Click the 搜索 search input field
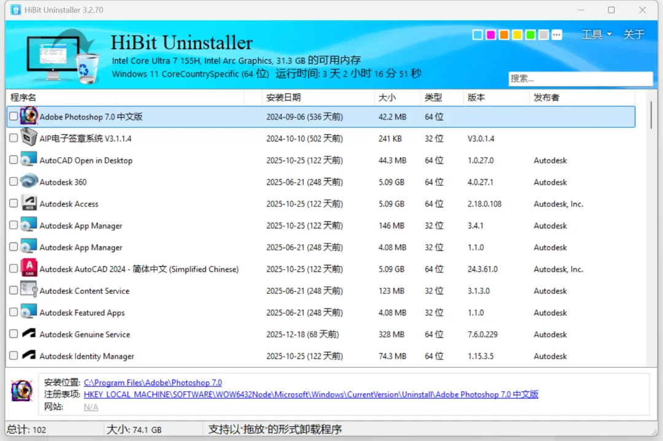The width and height of the screenshot is (663, 441). click(581, 79)
